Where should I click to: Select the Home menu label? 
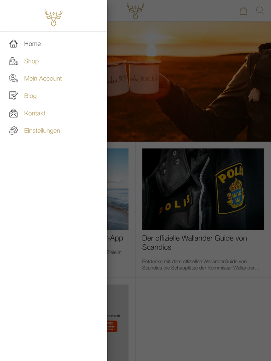(x=33, y=44)
